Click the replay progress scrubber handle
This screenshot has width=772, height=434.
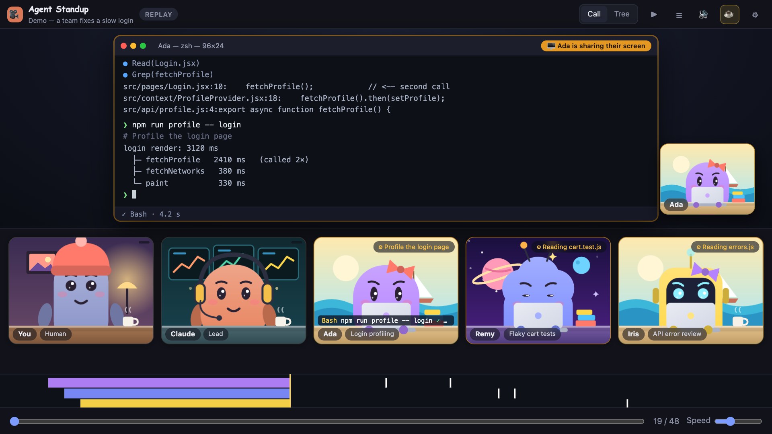point(14,421)
